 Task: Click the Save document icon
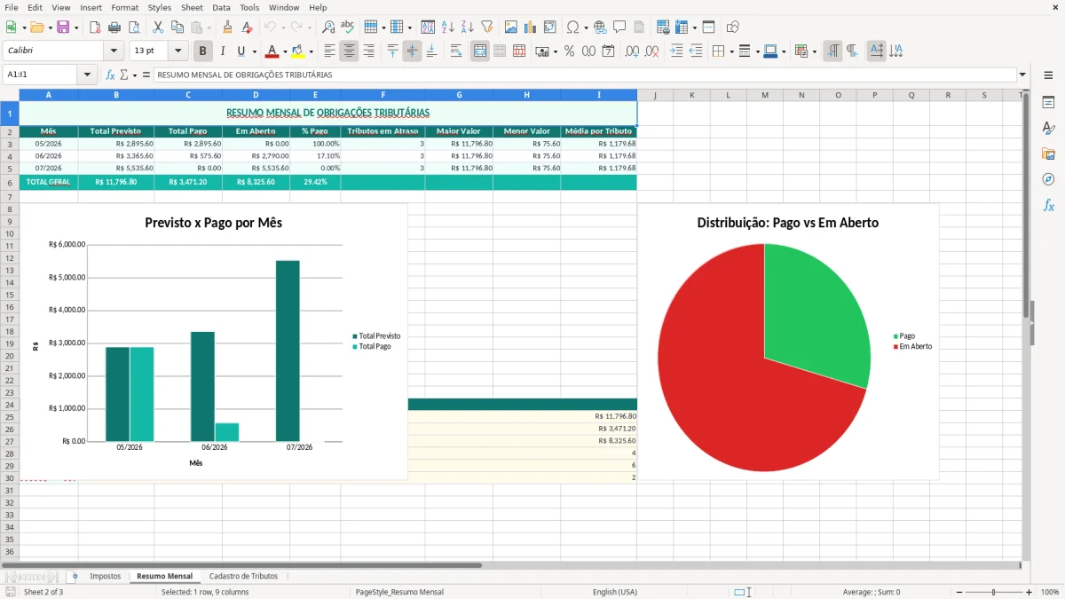click(63, 28)
